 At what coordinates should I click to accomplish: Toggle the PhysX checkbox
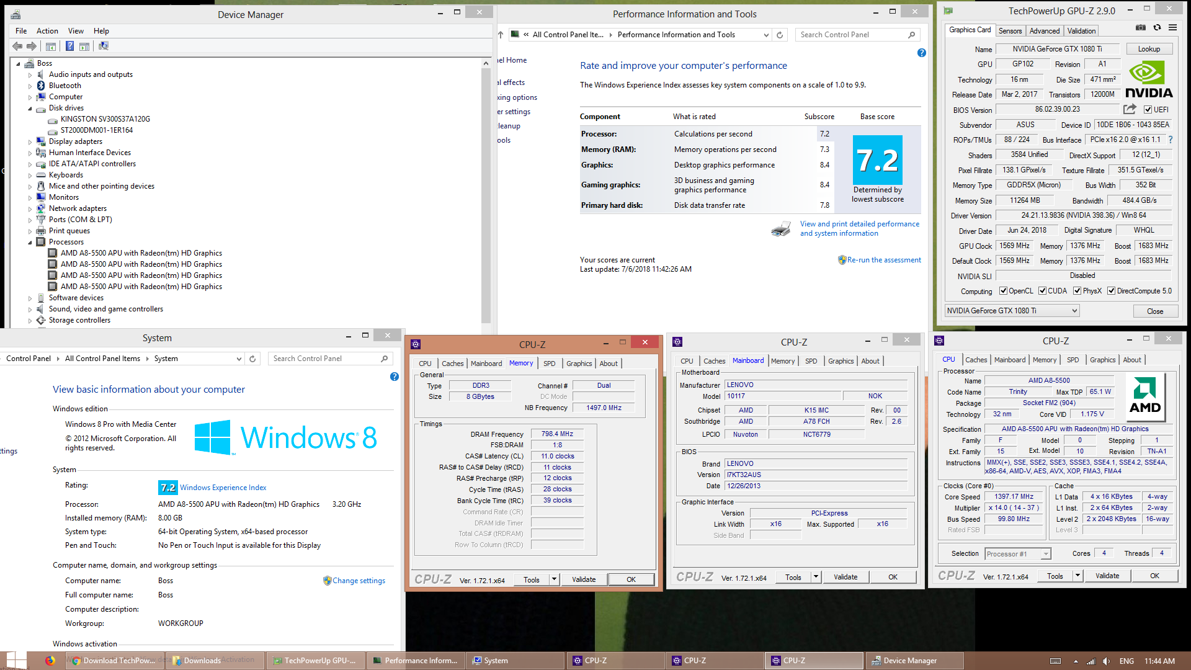(x=1077, y=291)
